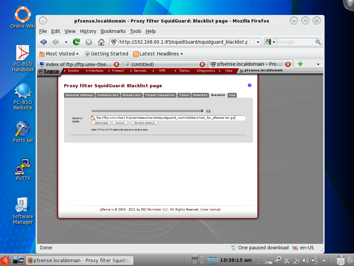Switch to the Target categories tab
The image size is (354, 266).
[160, 95]
